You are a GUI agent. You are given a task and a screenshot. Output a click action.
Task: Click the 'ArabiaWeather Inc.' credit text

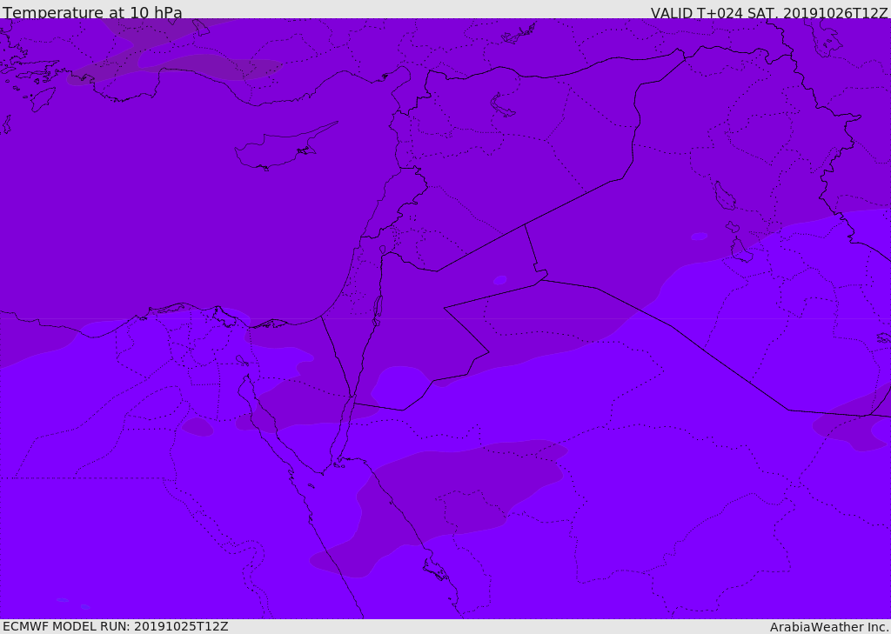tap(828, 627)
